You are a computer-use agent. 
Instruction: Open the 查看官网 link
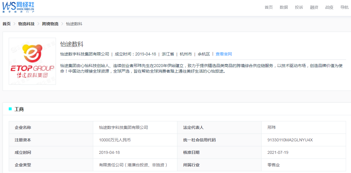pyautogui.click(x=224, y=54)
